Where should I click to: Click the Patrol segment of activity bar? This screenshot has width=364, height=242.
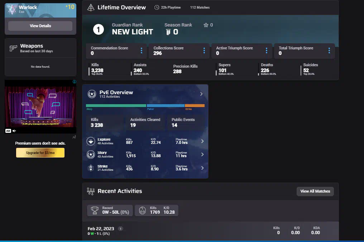coord(166,106)
